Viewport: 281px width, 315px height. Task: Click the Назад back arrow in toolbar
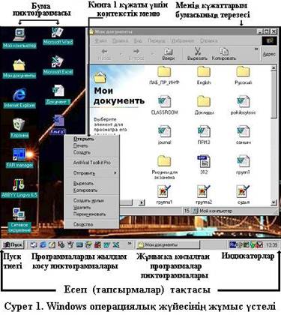tap(104, 54)
